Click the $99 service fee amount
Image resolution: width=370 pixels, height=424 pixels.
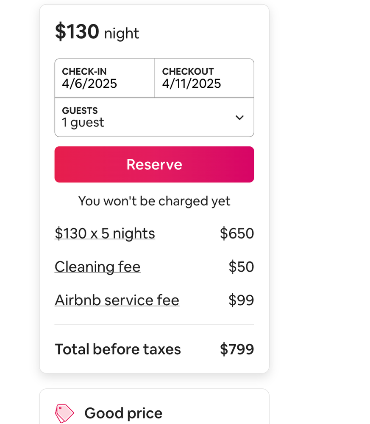click(241, 300)
